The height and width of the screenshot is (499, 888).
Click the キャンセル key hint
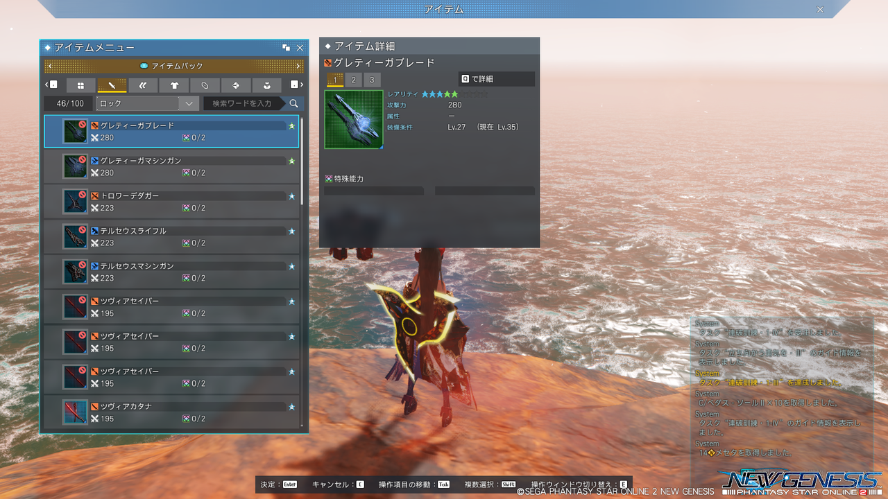(x=339, y=484)
